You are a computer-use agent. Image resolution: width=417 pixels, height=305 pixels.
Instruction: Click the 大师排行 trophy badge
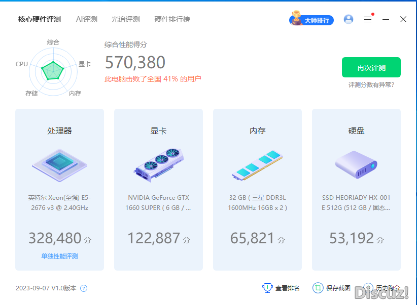(x=311, y=19)
